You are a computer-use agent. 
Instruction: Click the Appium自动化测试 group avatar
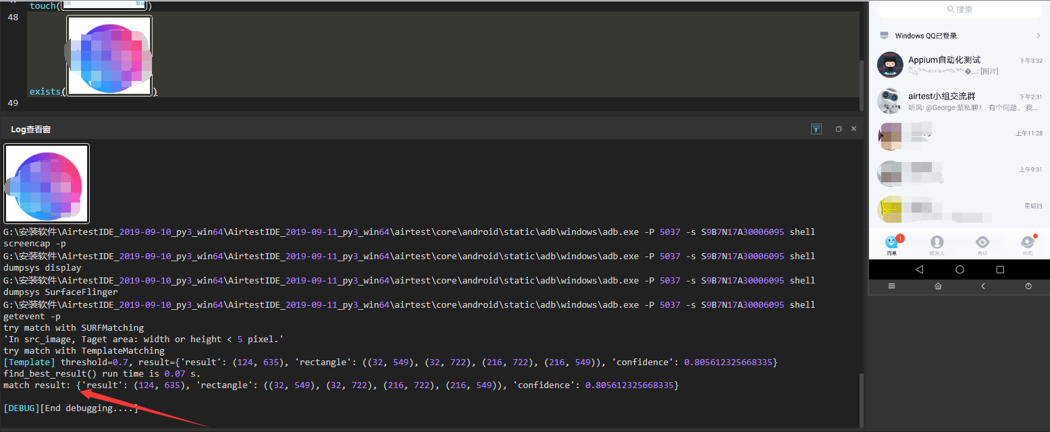pyautogui.click(x=890, y=65)
